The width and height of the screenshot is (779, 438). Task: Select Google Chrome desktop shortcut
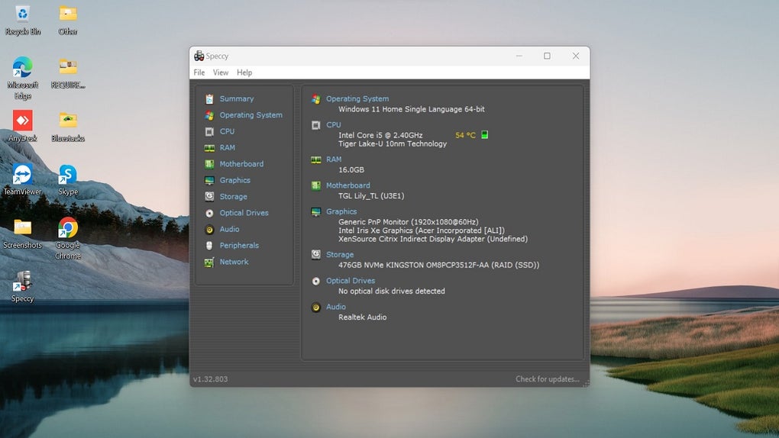click(67, 238)
